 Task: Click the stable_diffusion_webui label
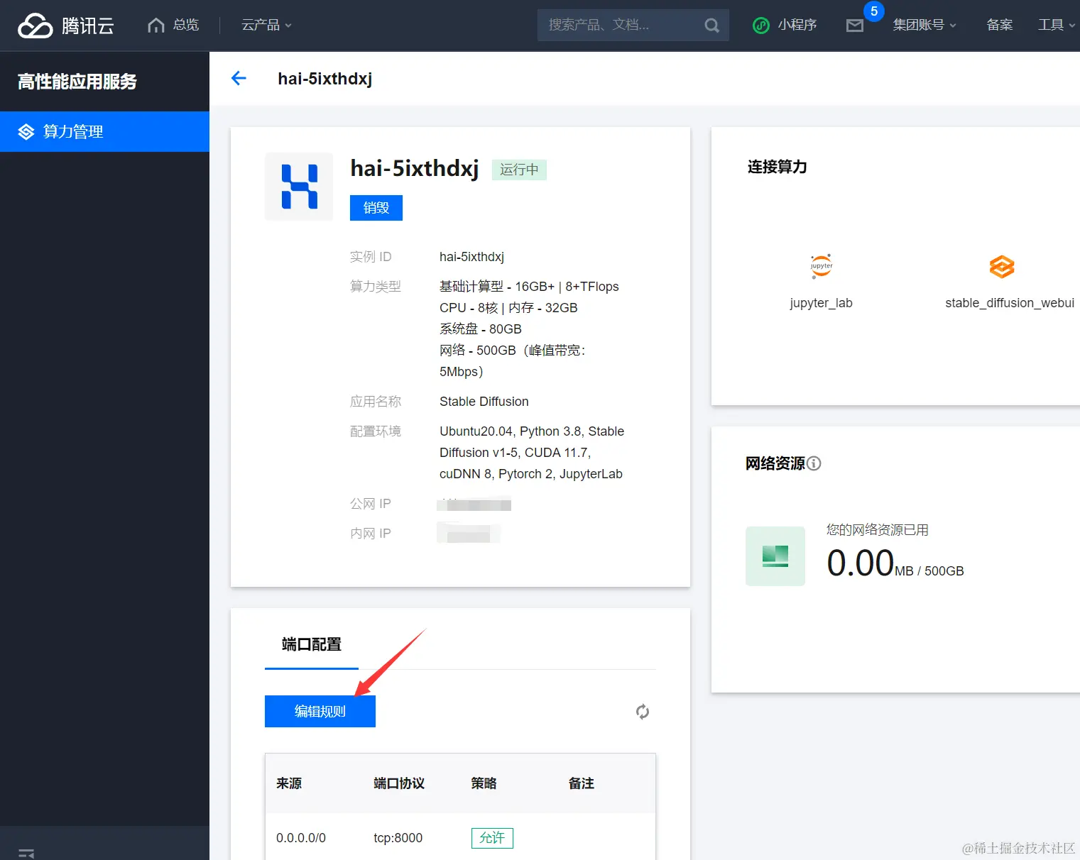1010,303
